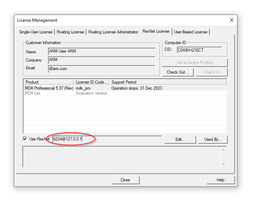Image resolution: width=253 pixels, height=202 pixels.
Task: Click the CID Computer ID field
Action: pos(199,50)
